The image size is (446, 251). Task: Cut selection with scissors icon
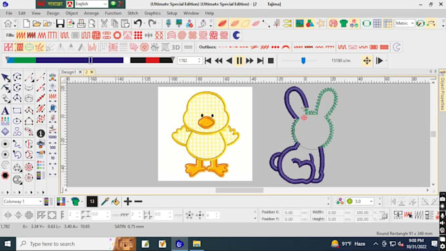click(104, 24)
